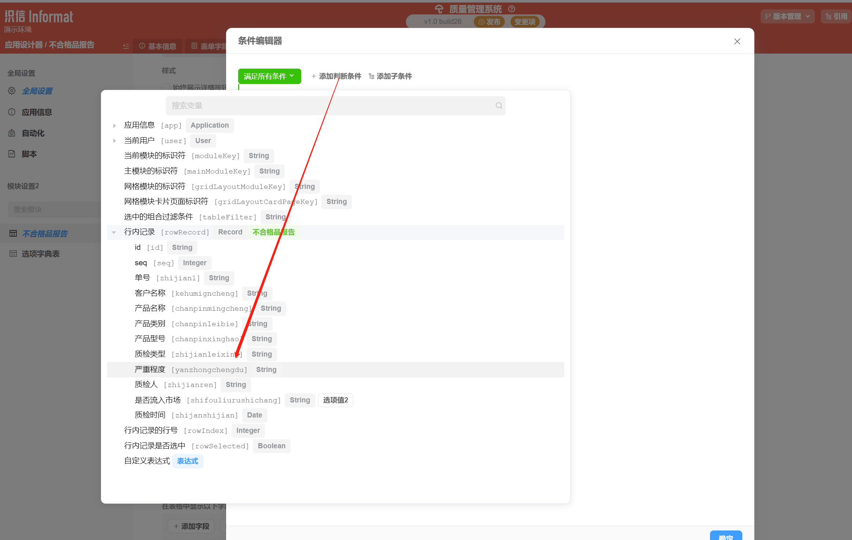Click the 添加判断条件 button

[336, 76]
